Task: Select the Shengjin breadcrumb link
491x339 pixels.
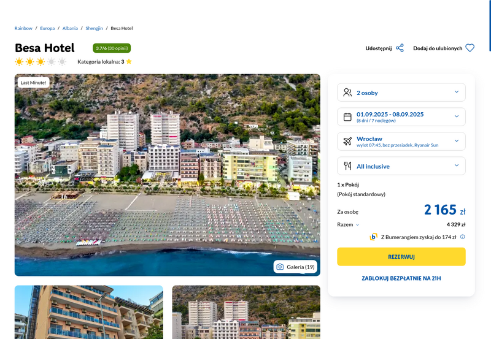Action: pos(94,28)
